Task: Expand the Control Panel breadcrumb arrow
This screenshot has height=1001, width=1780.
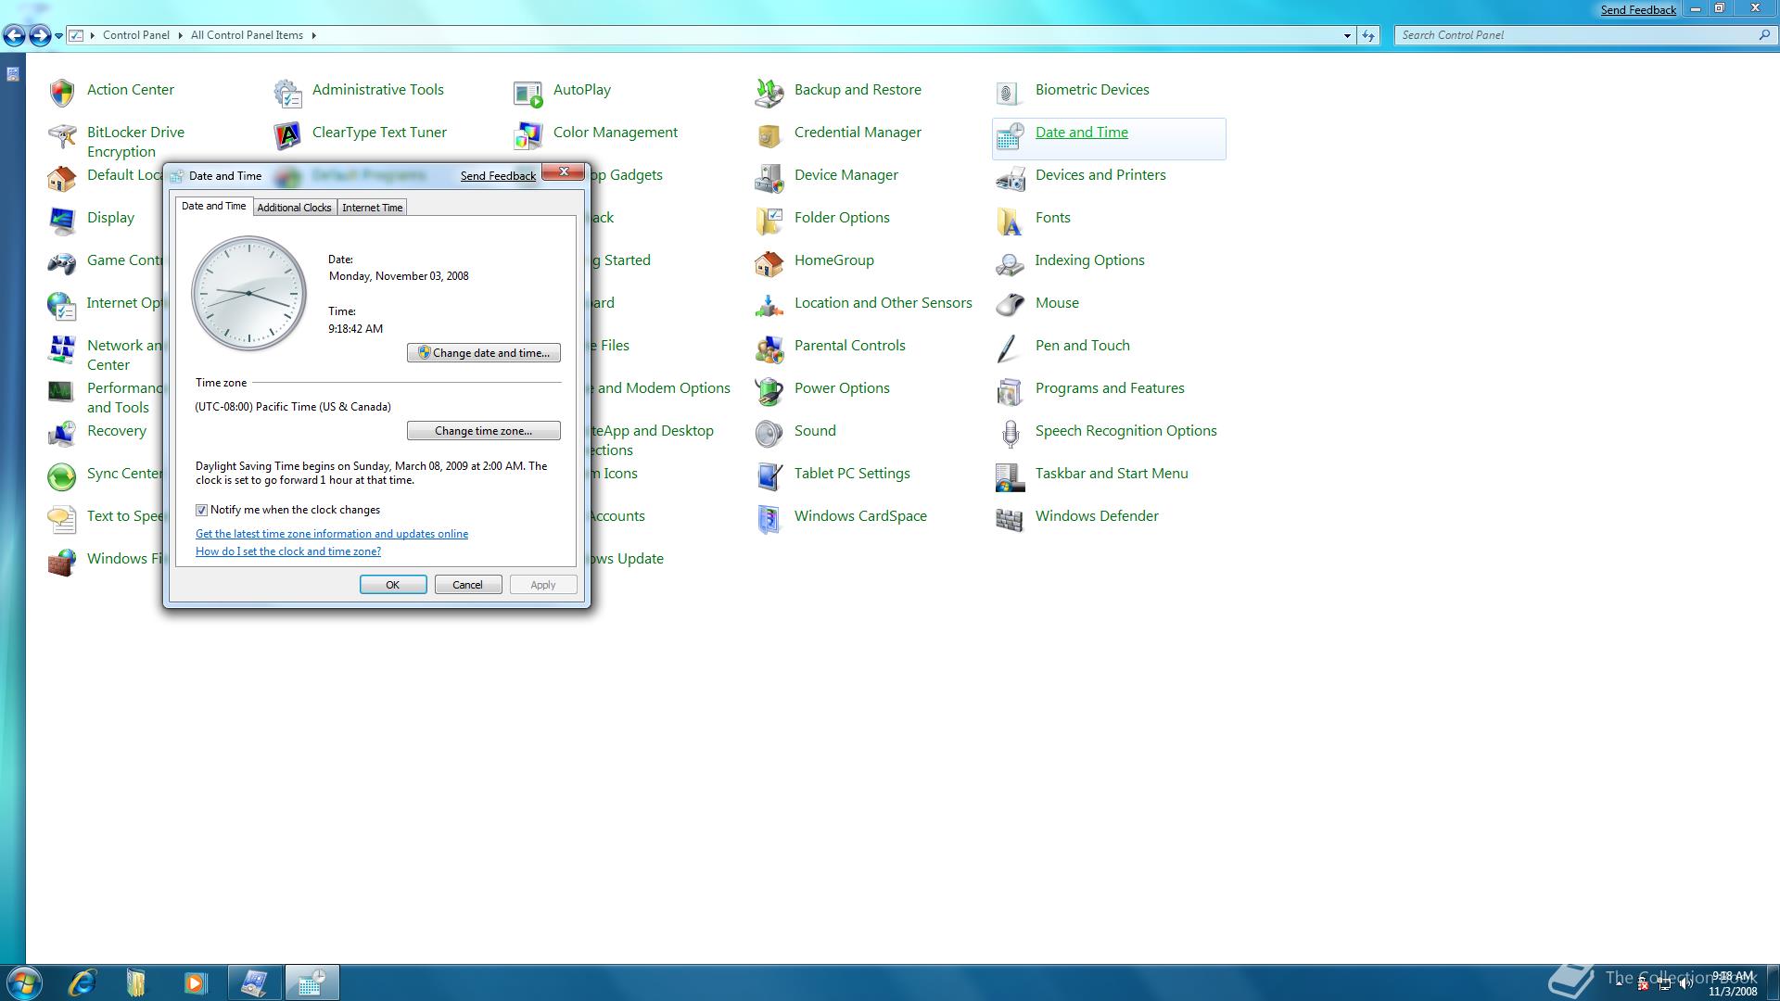Action: coord(181,35)
